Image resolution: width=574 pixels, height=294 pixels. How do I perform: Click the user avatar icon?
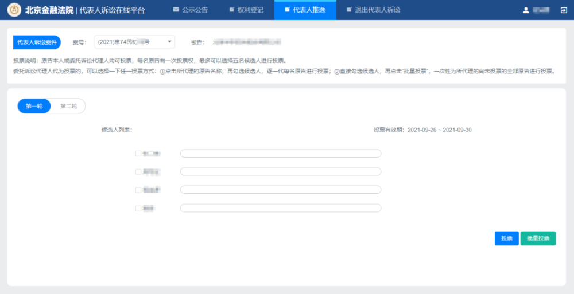[x=526, y=10]
